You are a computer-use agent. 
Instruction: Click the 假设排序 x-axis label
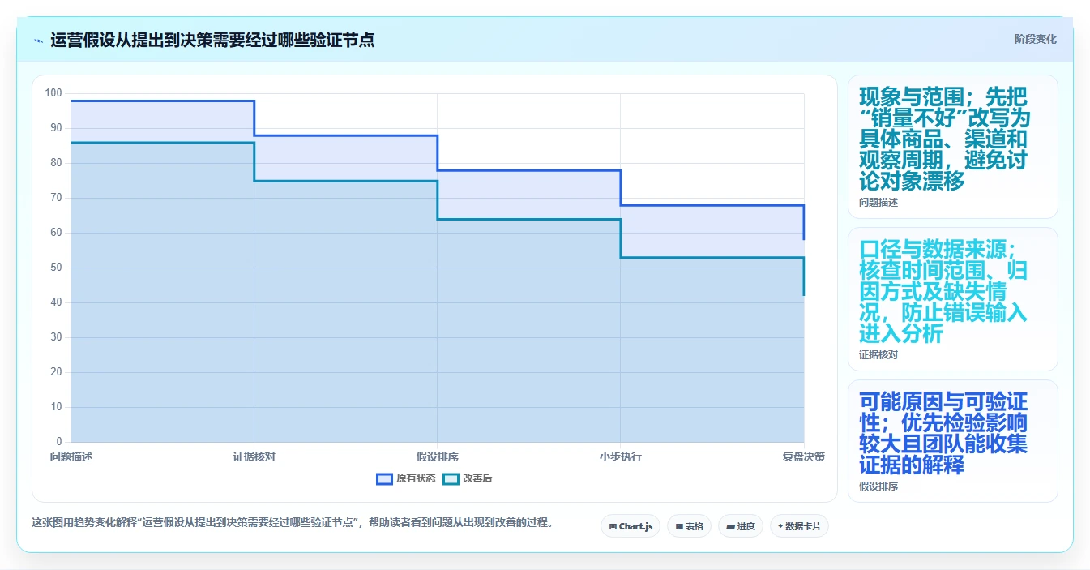click(x=438, y=456)
